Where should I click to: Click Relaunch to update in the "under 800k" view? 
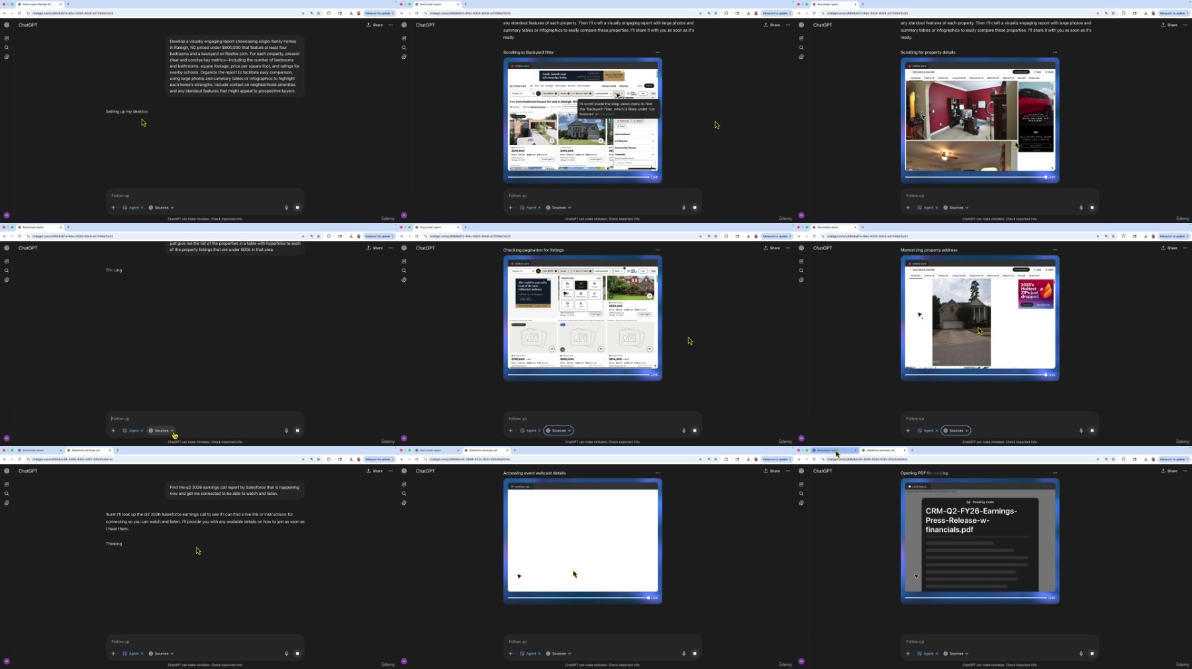click(379, 236)
